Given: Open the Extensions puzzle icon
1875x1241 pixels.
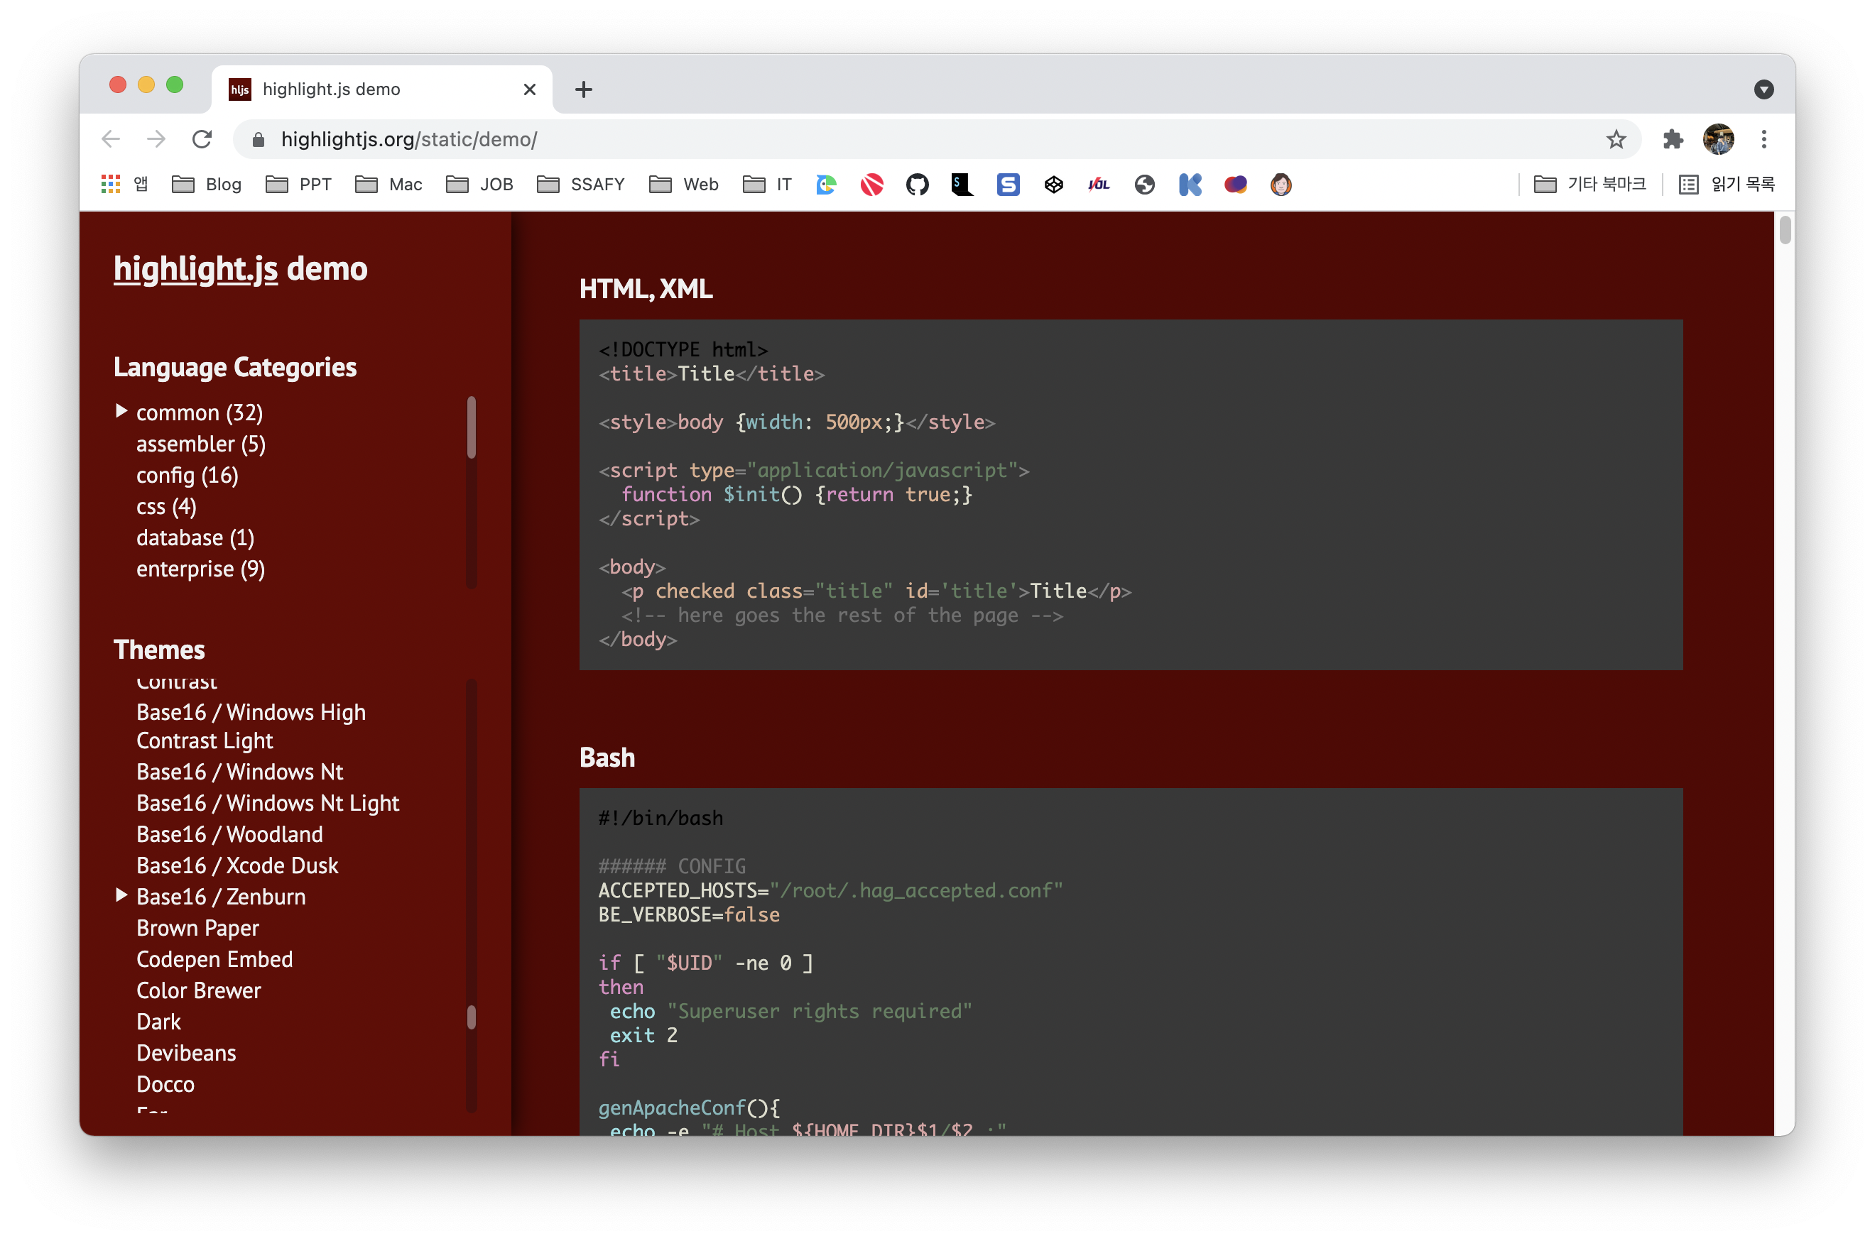Looking at the screenshot, I should (x=1673, y=139).
